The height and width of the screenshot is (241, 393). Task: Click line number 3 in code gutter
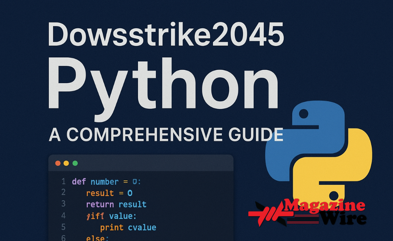pos(63,204)
